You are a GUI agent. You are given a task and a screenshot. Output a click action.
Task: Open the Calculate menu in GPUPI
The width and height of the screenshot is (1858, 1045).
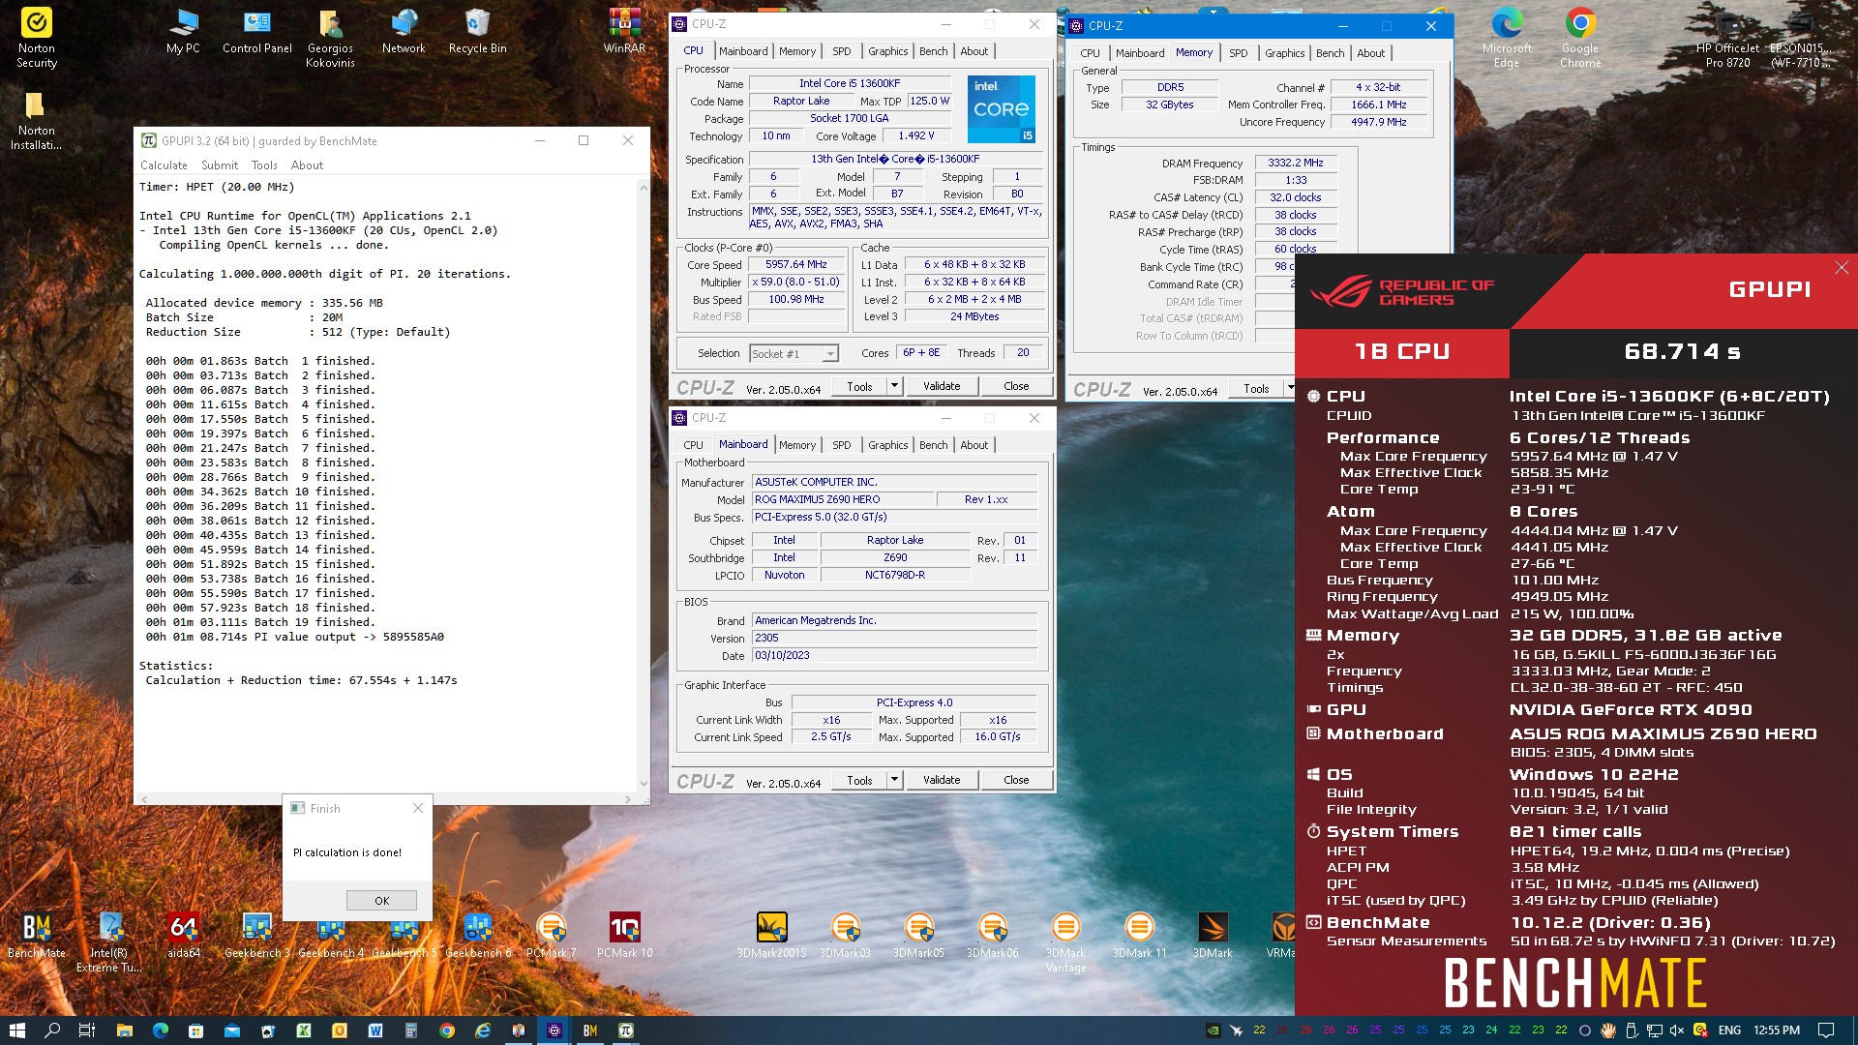coord(164,165)
